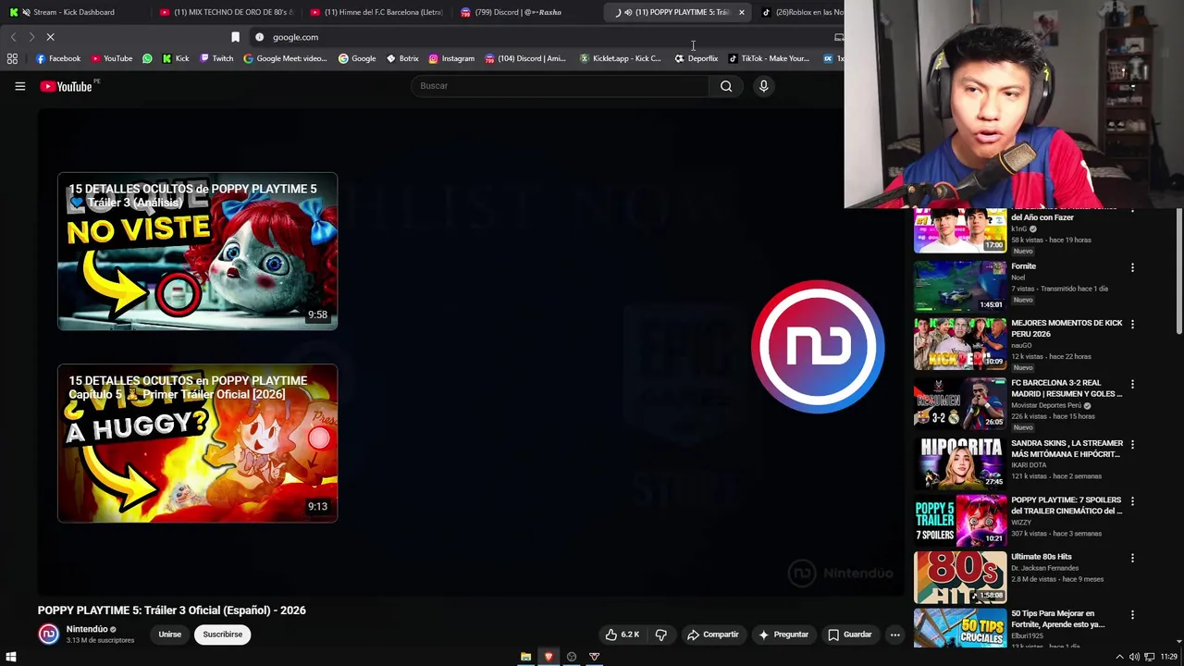Go to the YouTube home logo
This screenshot has width=1184, height=666.
tap(68, 86)
